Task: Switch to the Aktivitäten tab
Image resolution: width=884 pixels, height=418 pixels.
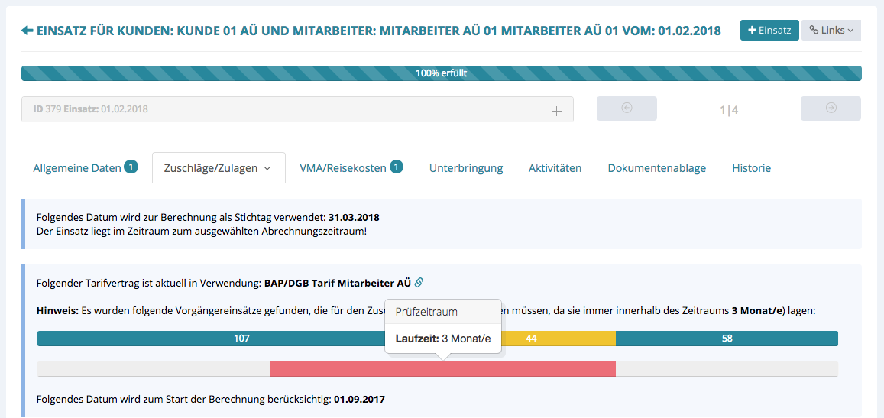Action: 555,168
